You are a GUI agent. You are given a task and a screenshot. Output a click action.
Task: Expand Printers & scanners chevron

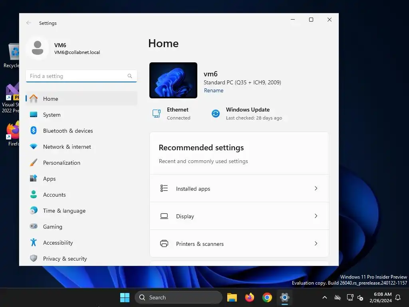point(316,243)
